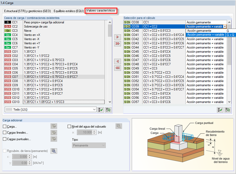Remove all combinations from selection
This screenshot has height=174, width=236.
click(118, 68)
